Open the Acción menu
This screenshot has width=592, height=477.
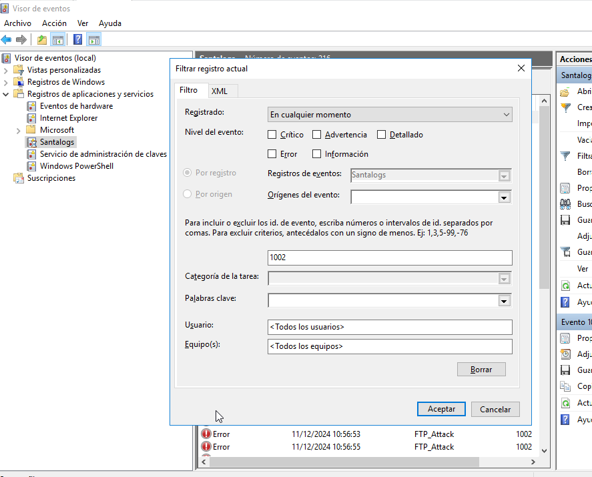54,23
